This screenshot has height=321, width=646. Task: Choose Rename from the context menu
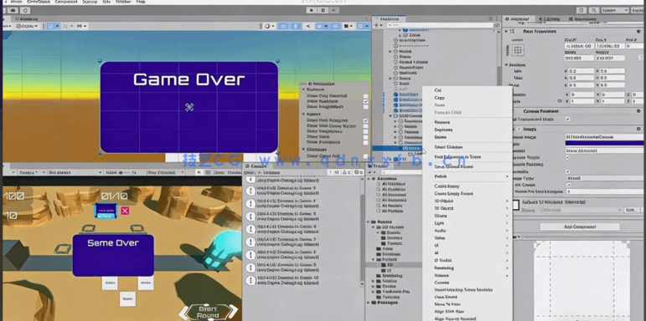click(x=442, y=122)
